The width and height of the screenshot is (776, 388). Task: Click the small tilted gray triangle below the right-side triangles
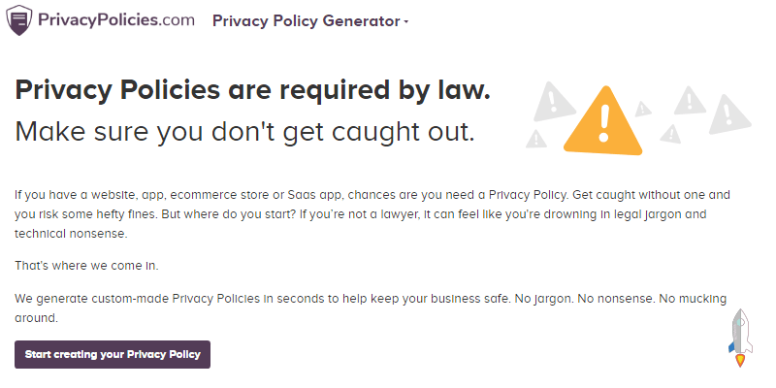tap(668, 134)
